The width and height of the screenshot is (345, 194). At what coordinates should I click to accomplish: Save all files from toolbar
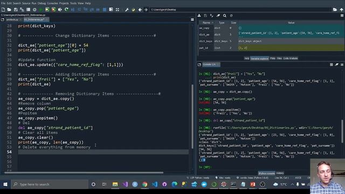22,10
